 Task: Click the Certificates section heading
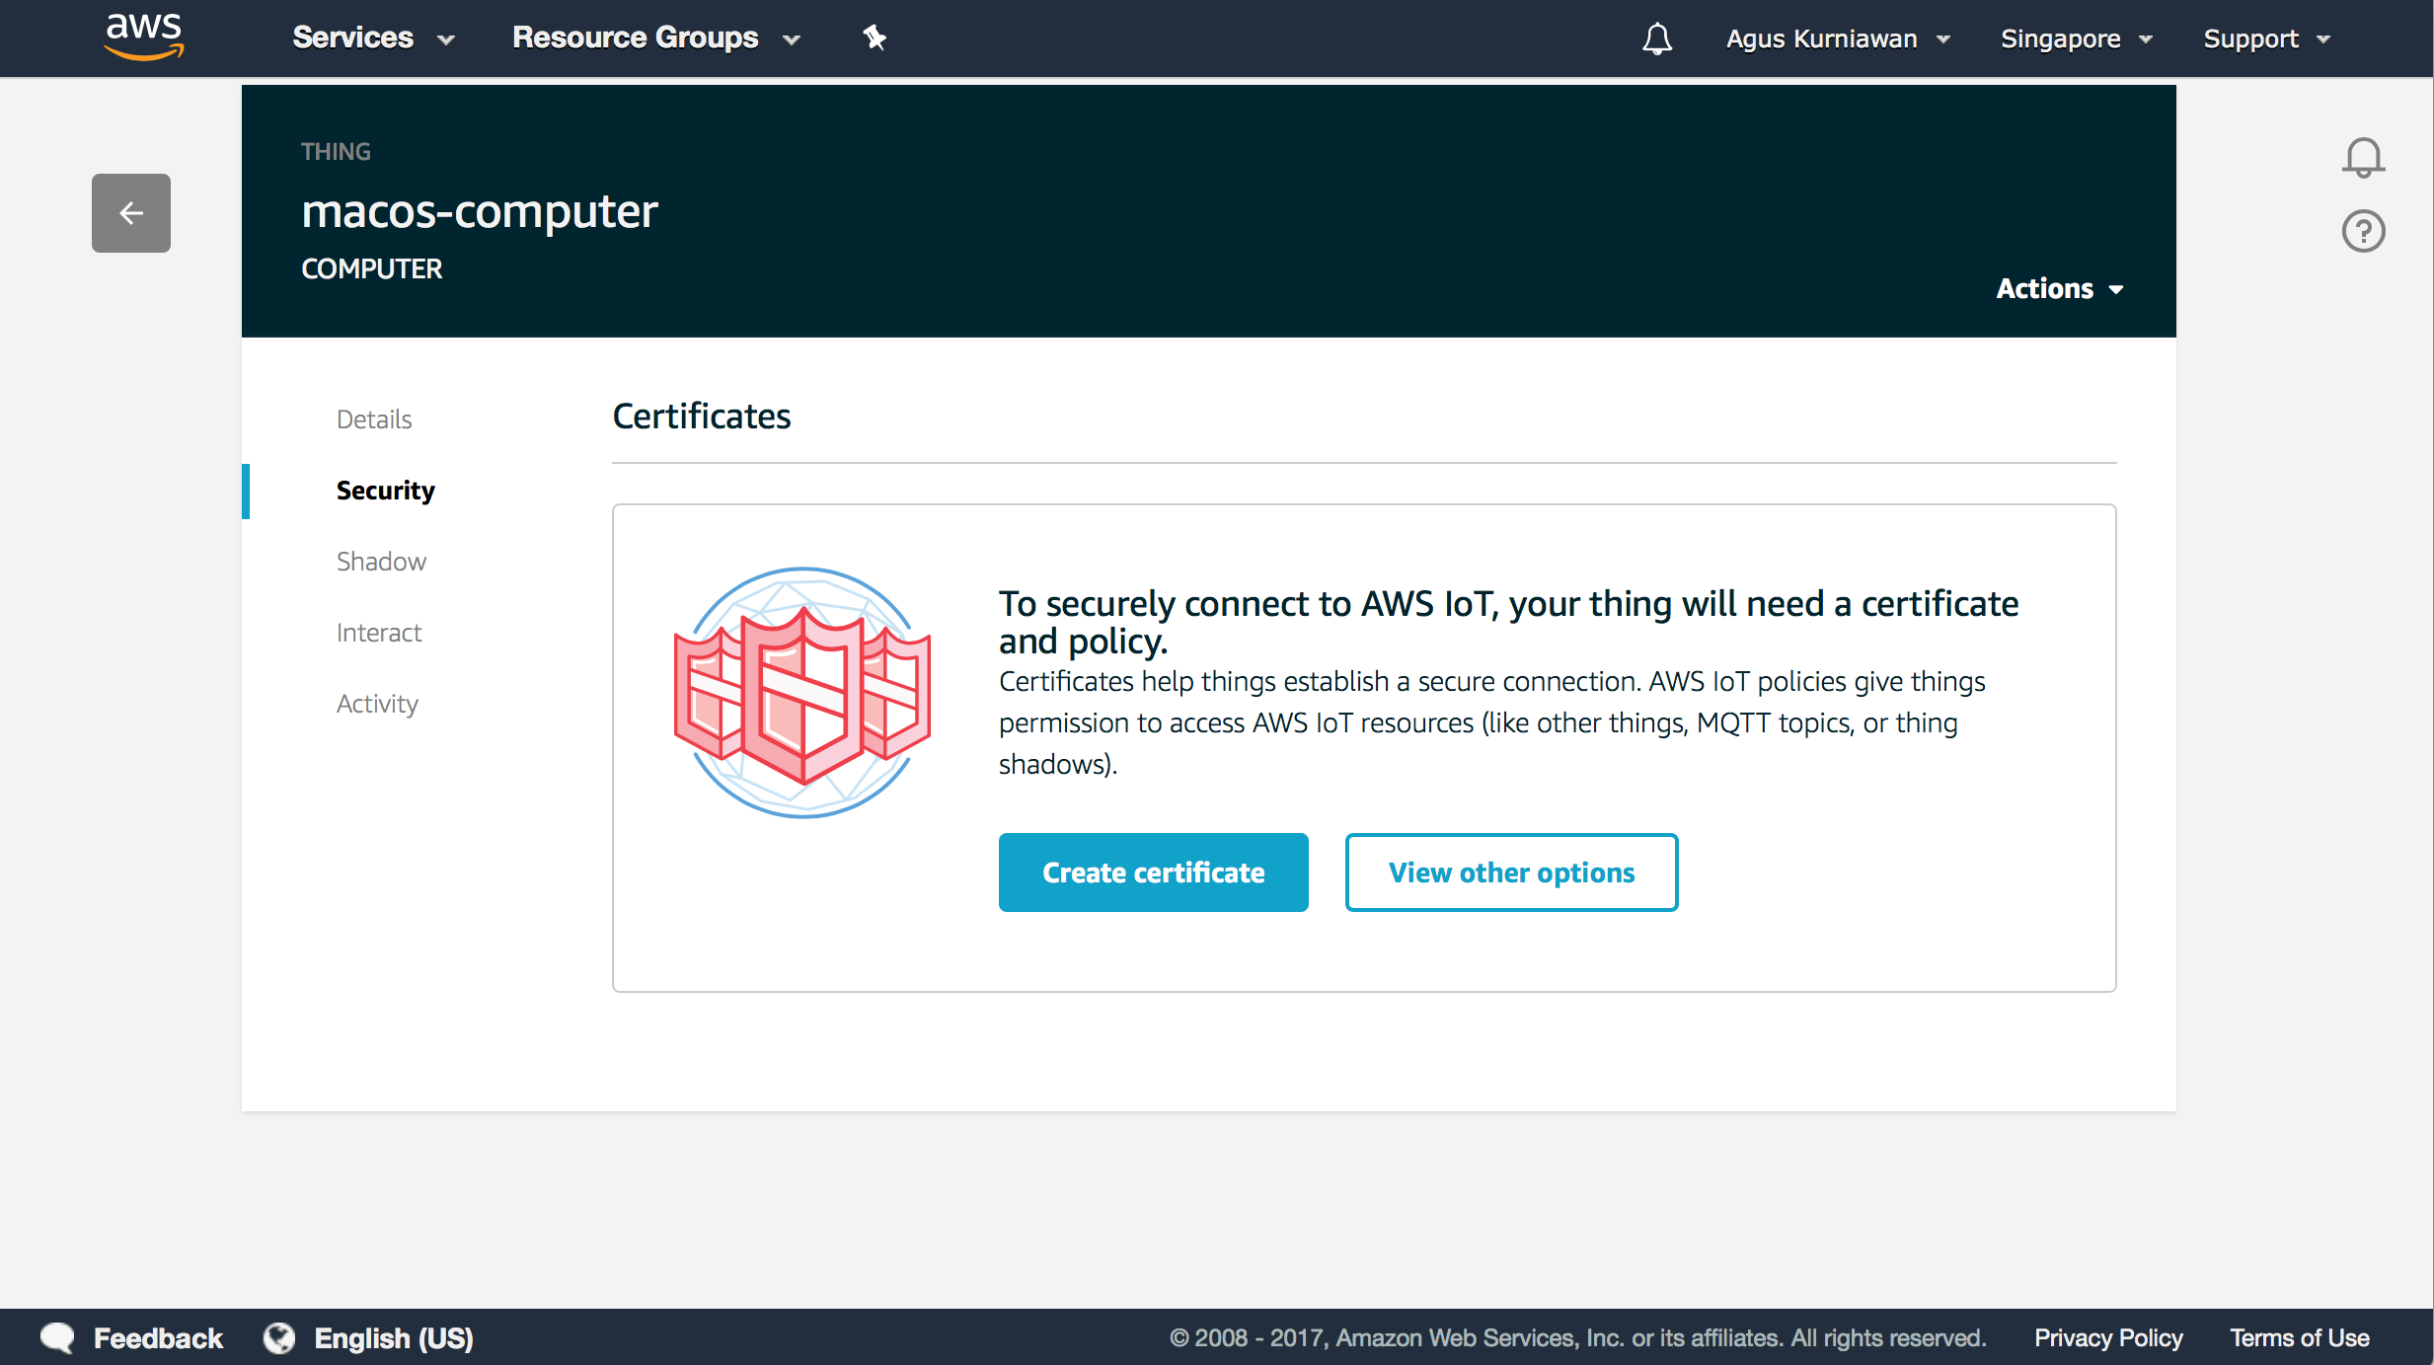click(702, 417)
